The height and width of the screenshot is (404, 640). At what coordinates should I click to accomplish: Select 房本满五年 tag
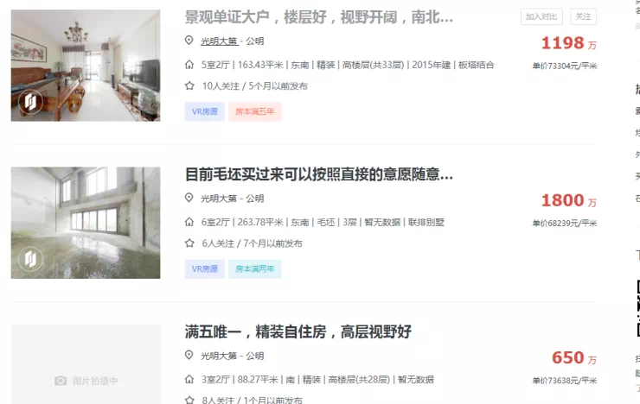254,111
